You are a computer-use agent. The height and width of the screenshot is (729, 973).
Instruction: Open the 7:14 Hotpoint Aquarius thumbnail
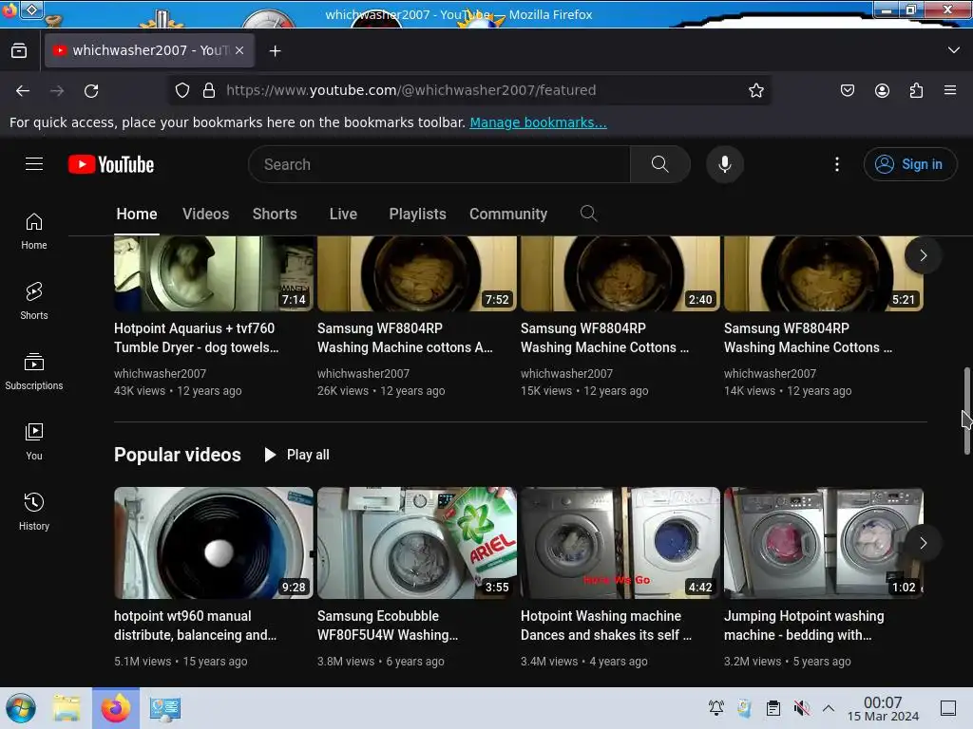[214, 273]
